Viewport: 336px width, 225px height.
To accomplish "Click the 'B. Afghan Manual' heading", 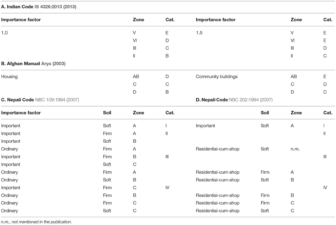I will pos(20,64).
